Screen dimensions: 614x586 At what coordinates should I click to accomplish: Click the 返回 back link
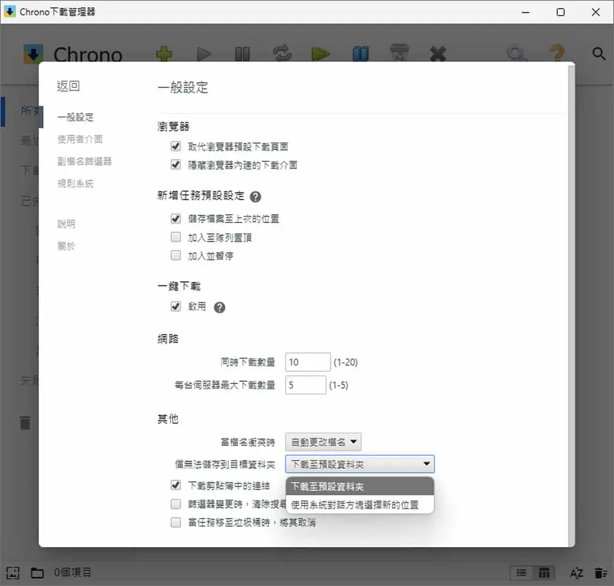(x=68, y=86)
